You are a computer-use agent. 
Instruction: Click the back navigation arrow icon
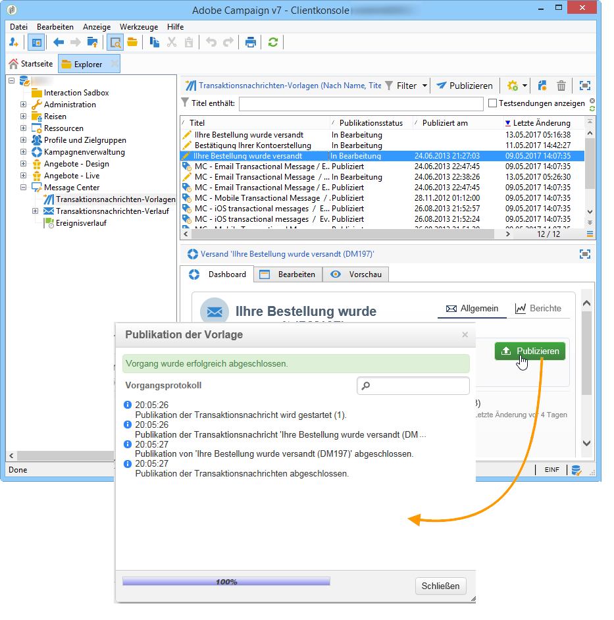(x=59, y=42)
